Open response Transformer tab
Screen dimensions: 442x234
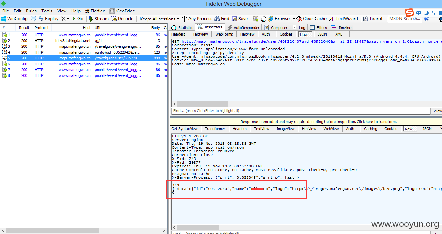(215, 129)
